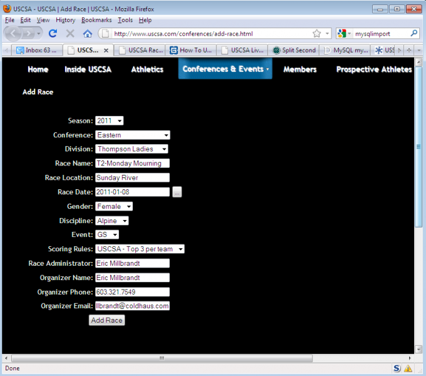Open Conferences & Events navigation menu
Screen dimensions: 426x376
226,69
